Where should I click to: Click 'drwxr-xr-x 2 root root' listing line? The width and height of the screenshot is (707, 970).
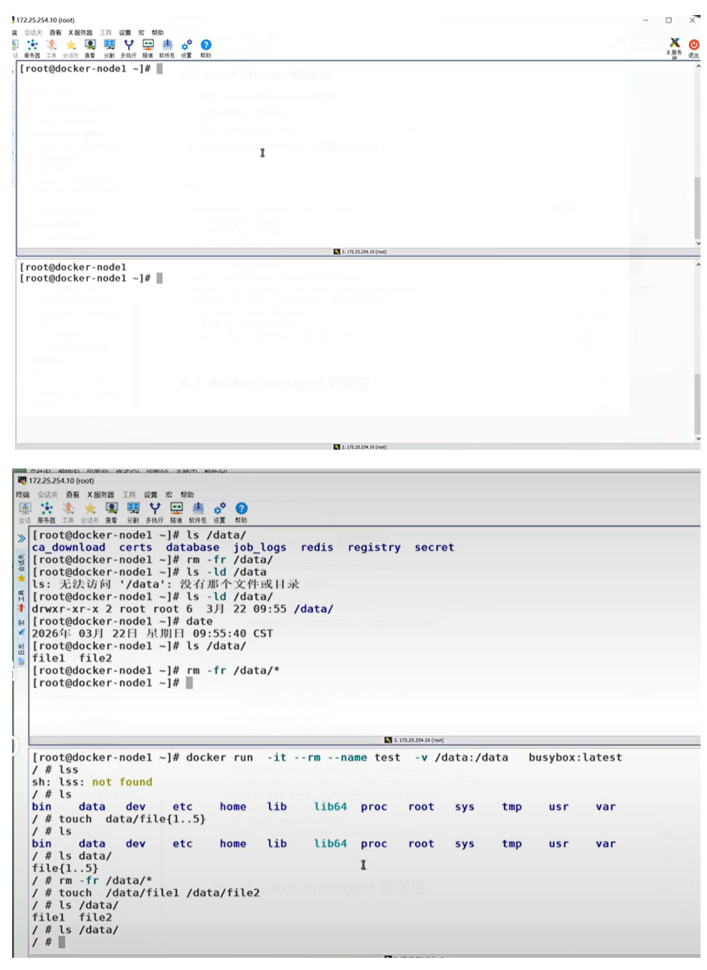tap(182, 609)
